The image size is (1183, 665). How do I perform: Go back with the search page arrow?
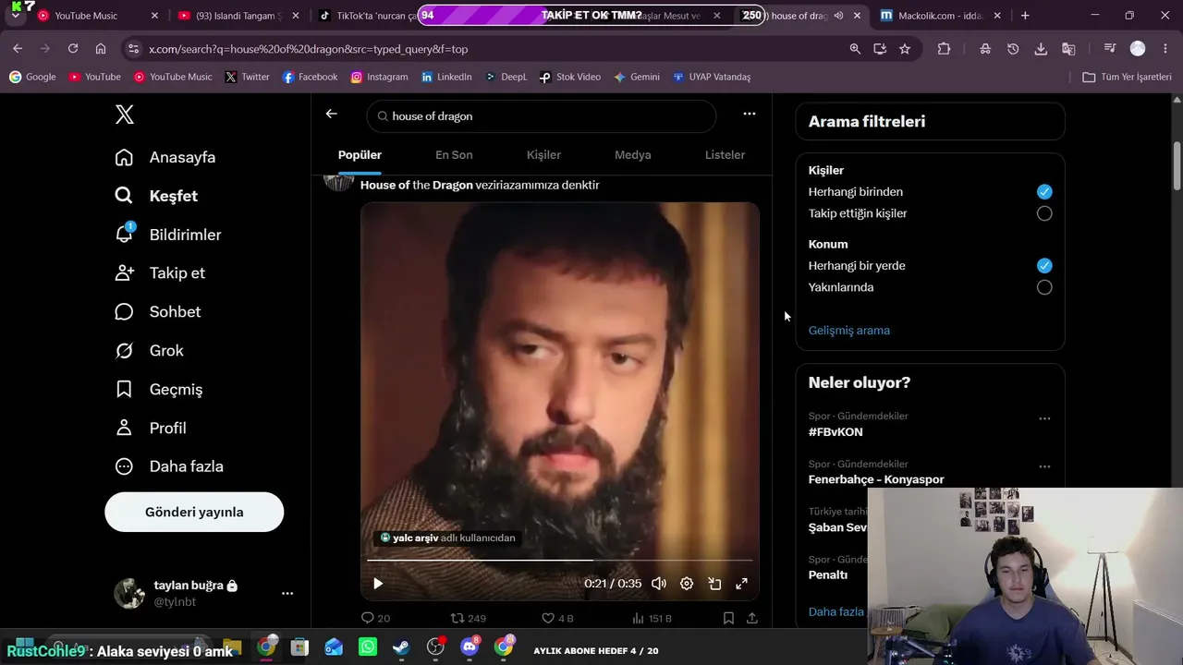(332, 114)
